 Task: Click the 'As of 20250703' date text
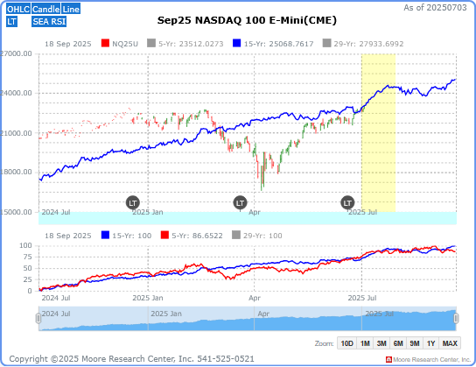(x=435, y=8)
